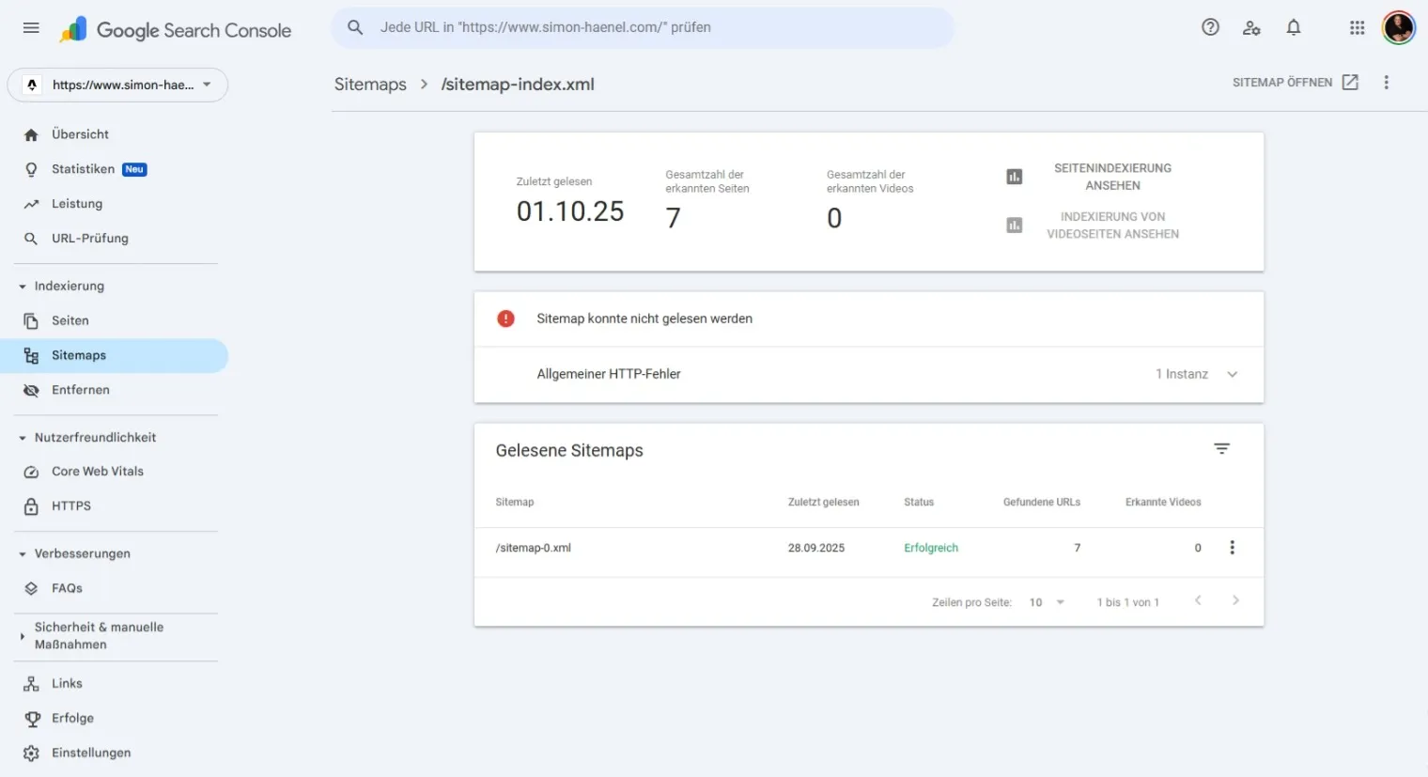Open more options next to Sitemap öffnen
Image resolution: width=1428 pixels, height=777 pixels.
(x=1386, y=83)
